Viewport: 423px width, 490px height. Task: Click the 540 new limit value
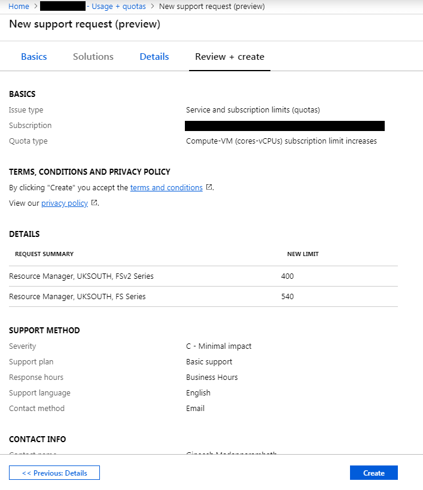(x=287, y=297)
